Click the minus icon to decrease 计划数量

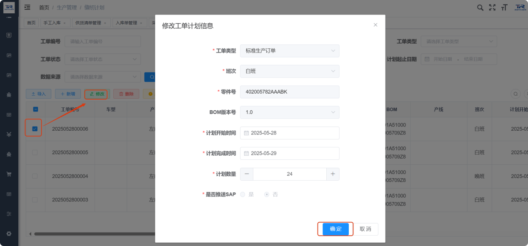[247, 174]
